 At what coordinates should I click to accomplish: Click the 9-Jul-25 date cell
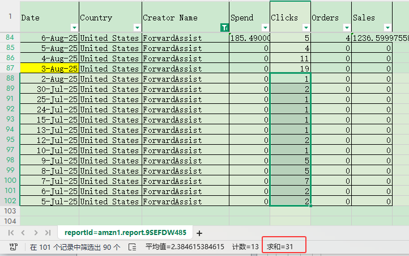click(49, 160)
